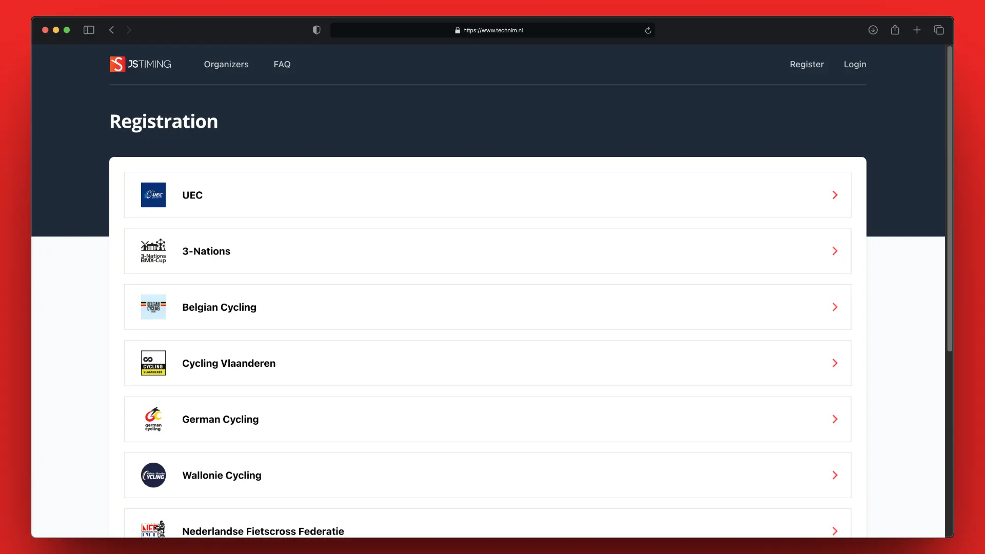Click the share icon in browser toolbar
The height and width of the screenshot is (554, 985).
(x=895, y=30)
